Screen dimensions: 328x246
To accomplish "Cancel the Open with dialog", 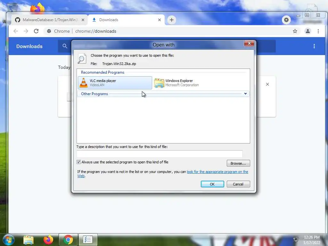I will pyautogui.click(x=238, y=184).
